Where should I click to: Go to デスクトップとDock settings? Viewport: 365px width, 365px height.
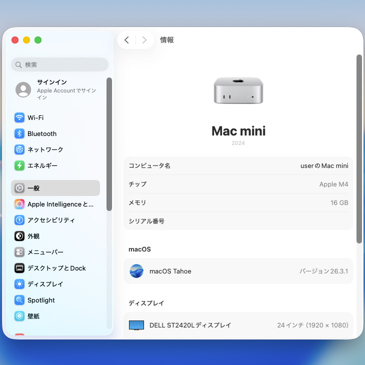56,268
